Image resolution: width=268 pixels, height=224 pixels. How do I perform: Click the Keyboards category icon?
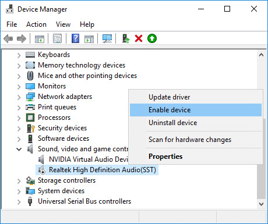click(30, 55)
